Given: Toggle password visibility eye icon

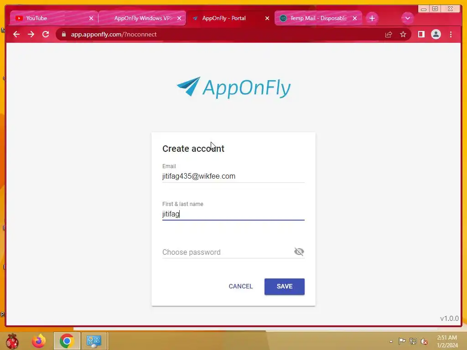Looking at the screenshot, I should click(x=299, y=252).
